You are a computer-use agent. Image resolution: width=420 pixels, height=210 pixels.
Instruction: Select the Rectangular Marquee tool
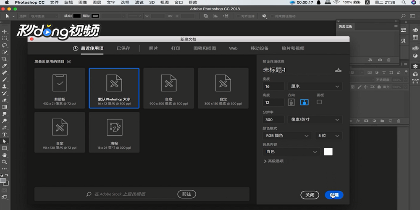[4, 38]
